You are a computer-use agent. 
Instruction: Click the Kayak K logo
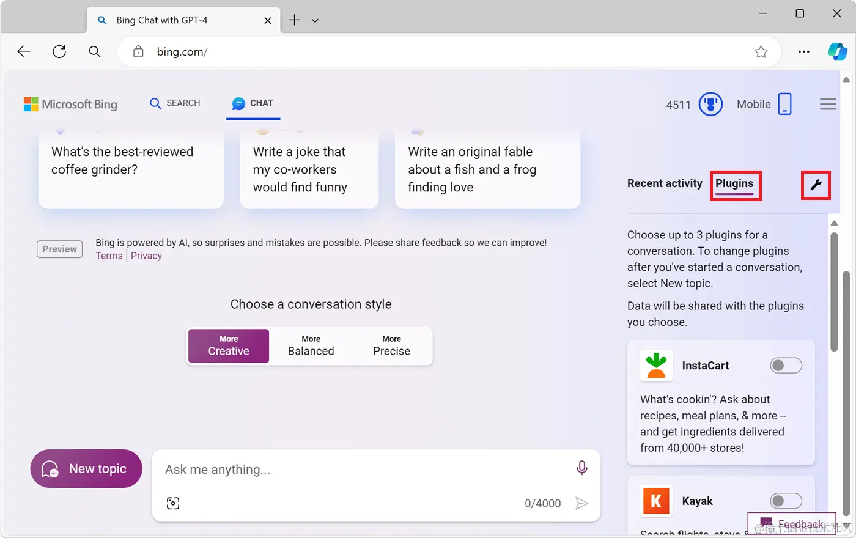tap(656, 501)
